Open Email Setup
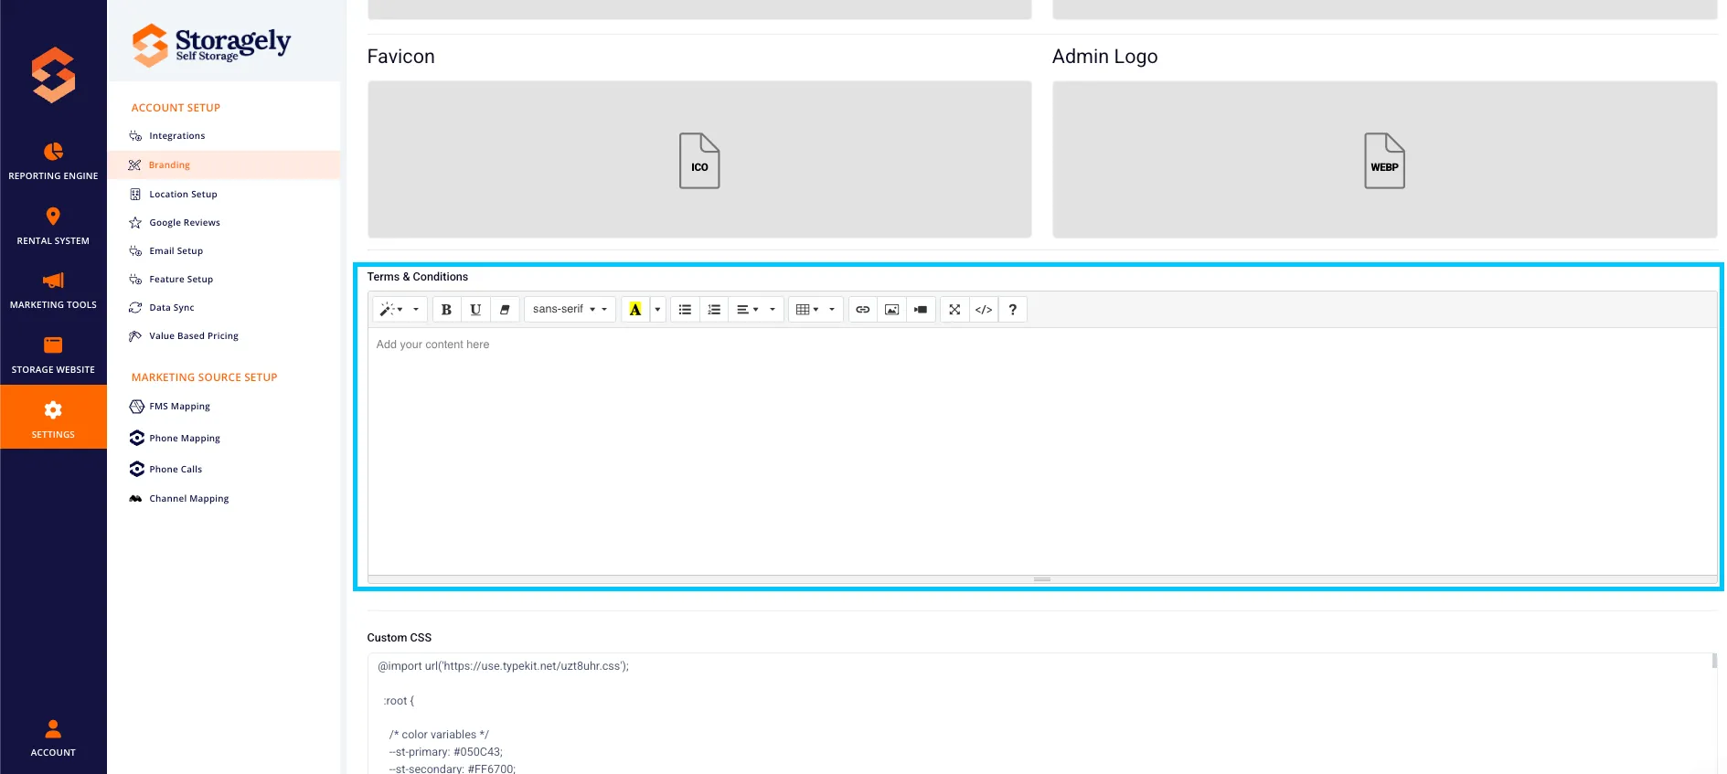 pyautogui.click(x=176, y=251)
